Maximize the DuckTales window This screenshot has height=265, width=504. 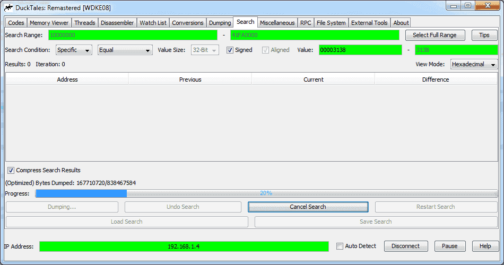tap(468, 6)
